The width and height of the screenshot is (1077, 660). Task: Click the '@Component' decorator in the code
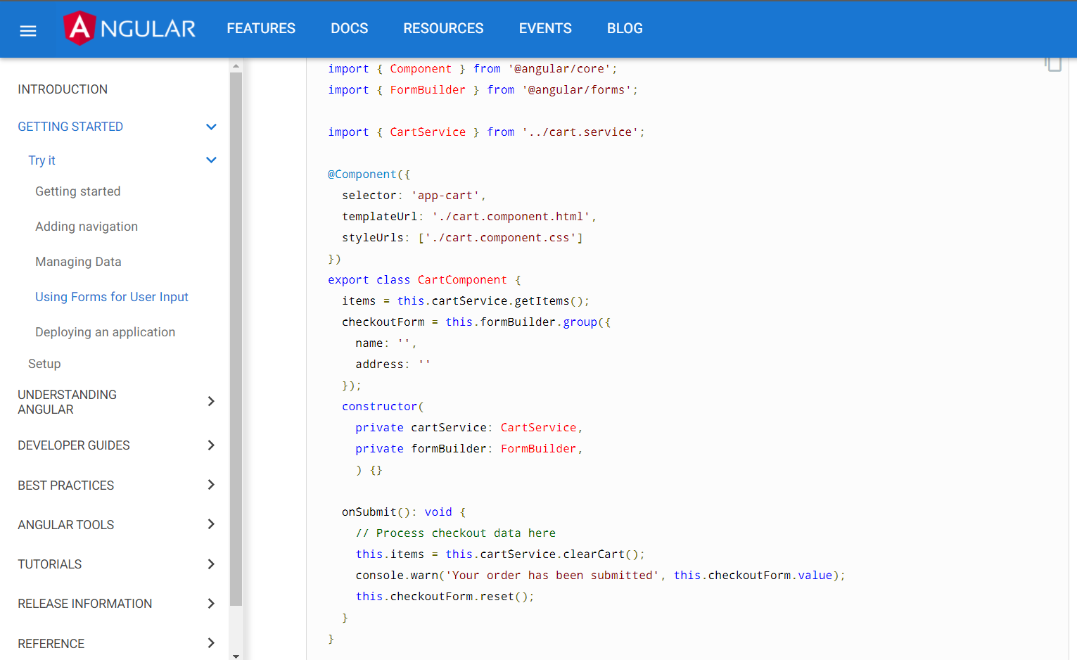[x=362, y=174]
